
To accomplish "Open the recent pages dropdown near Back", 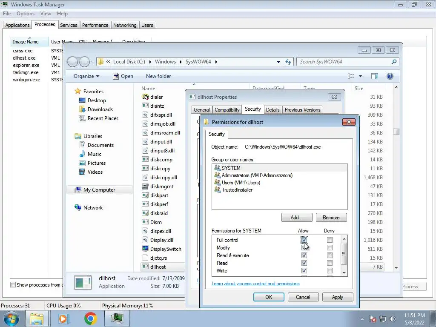I will click(x=93, y=62).
